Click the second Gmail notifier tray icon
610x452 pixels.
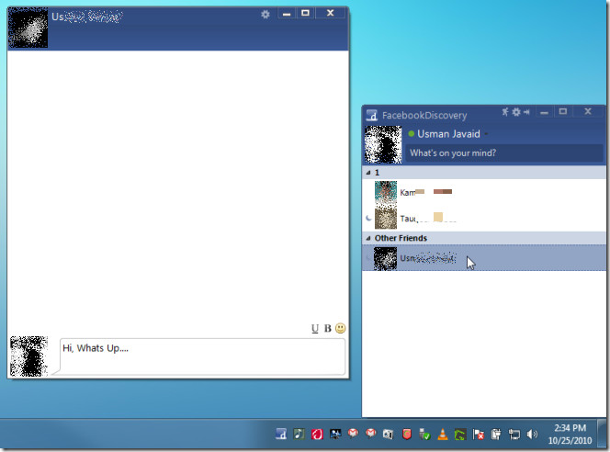pyautogui.click(x=371, y=433)
